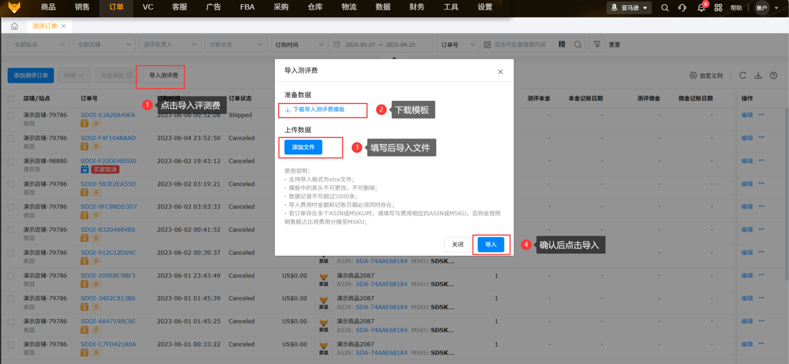
Task: Open more actions for order SDOI-F22DD4B500
Action: (x=761, y=160)
